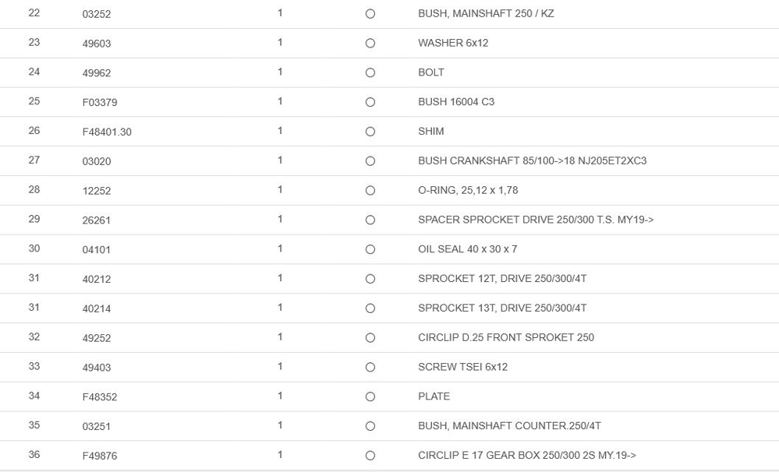Click position number 27 in the table

(x=34, y=160)
